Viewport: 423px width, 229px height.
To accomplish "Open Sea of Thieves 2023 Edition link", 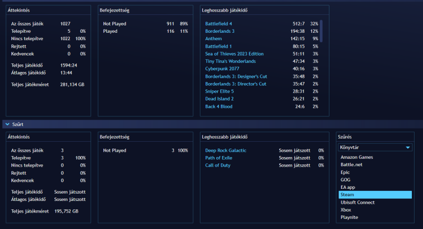I will pyautogui.click(x=234, y=54).
